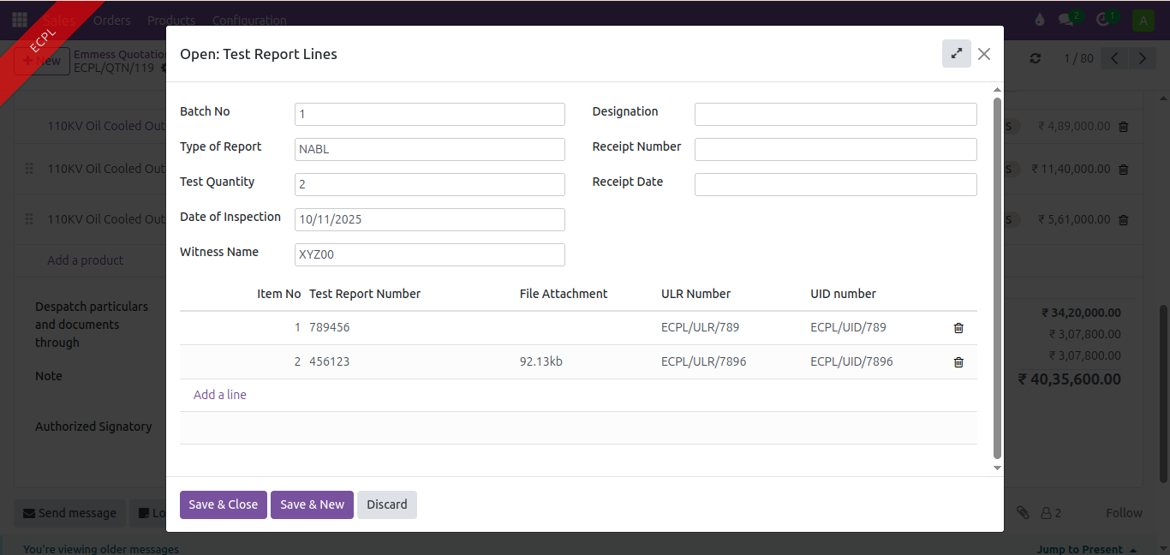Delete test report line 456123
Image resolution: width=1170 pixels, height=555 pixels.
click(x=958, y=362)
